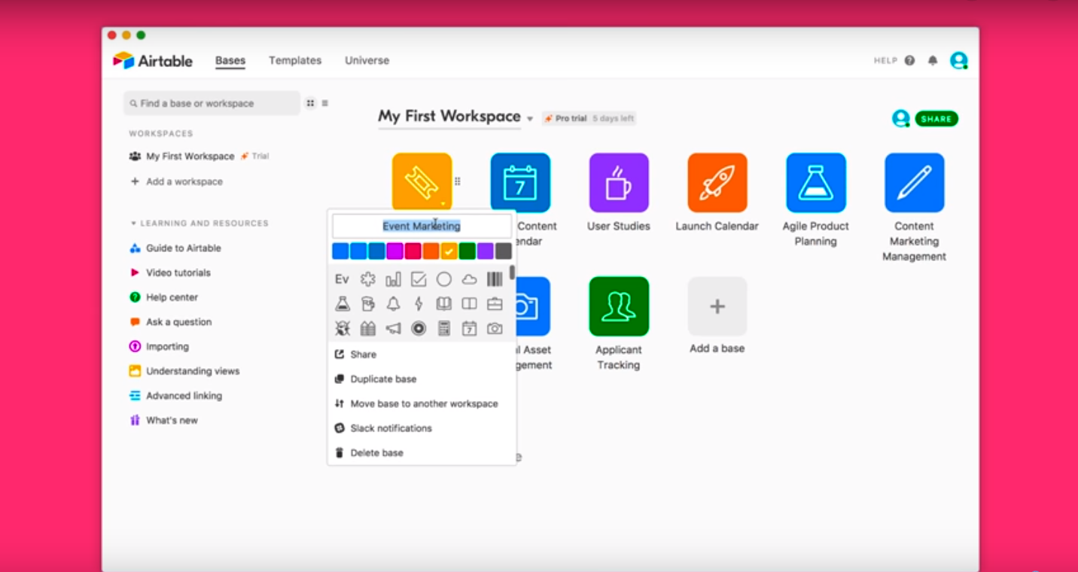Select the circle icon in picker
This screenshot has width=1078, height=572.
click(x=444, y=279)
